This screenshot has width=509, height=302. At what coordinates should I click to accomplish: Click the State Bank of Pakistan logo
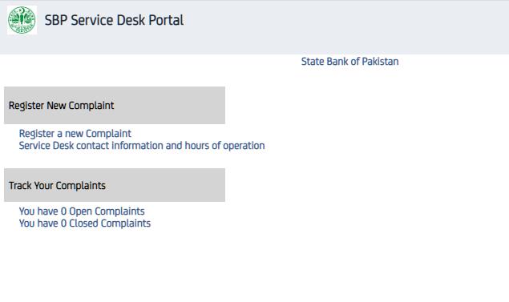coord(22,20)
